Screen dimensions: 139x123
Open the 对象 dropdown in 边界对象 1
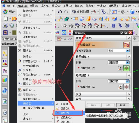pos(119,63)
